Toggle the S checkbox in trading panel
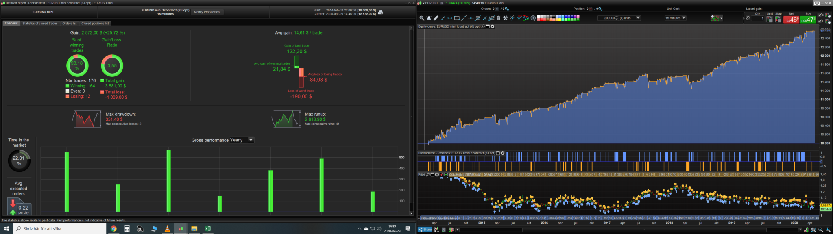 pyautogui.click(x=820, y=15)
